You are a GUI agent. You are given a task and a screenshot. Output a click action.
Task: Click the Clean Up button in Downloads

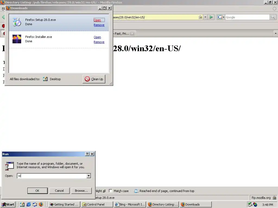pyautogui.click(x=94, y=79)
